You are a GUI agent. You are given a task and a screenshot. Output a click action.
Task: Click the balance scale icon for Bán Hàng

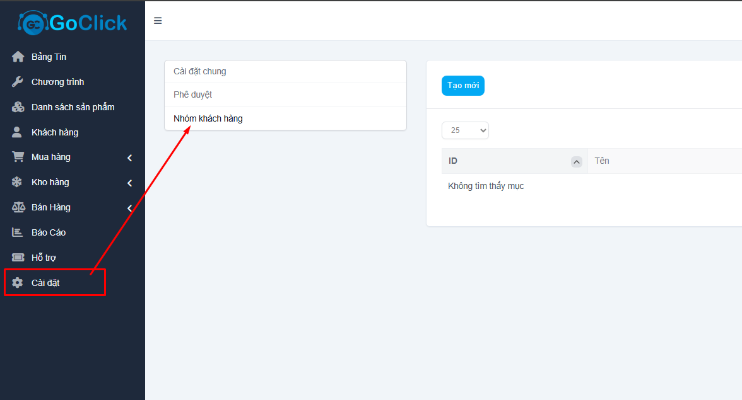click(x=18, y=207)
